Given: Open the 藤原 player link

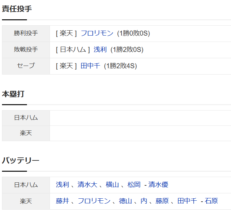Looking at the screenshot, I should [x=162, y=201].
